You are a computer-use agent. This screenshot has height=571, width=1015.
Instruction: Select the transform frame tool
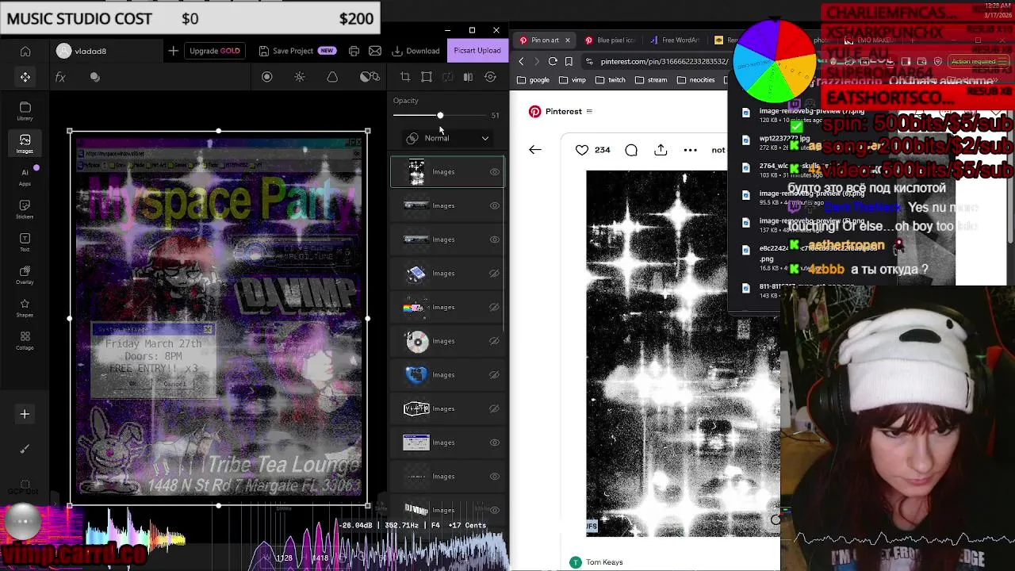427,77
